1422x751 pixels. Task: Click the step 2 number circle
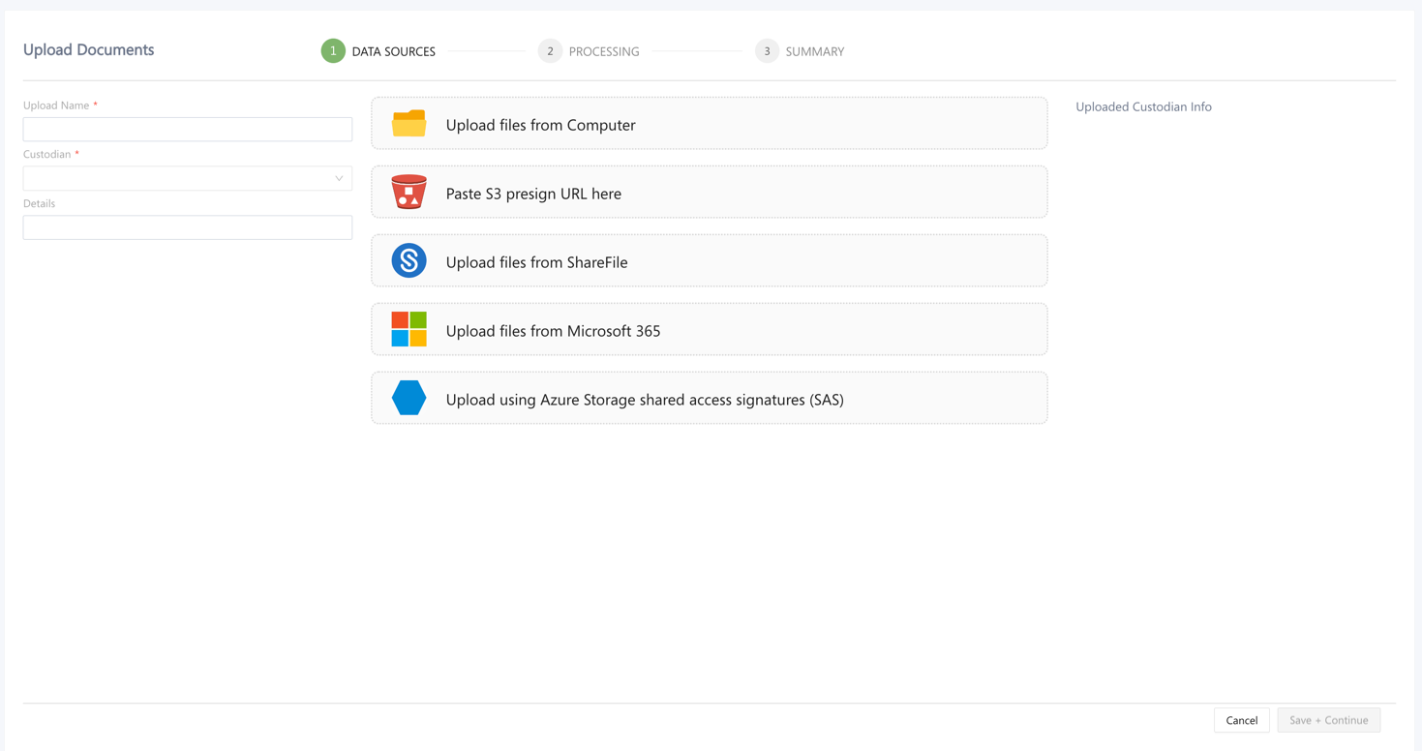tap(550, 51)
